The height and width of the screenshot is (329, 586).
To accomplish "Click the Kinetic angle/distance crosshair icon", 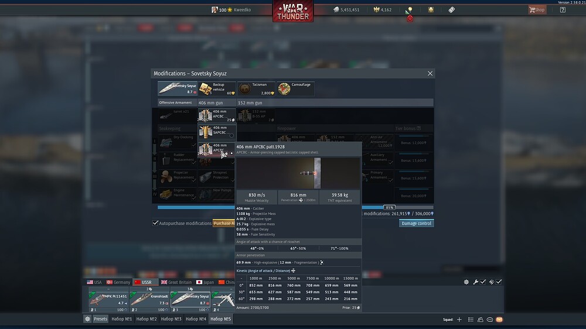I will click(x=294, y=270).
